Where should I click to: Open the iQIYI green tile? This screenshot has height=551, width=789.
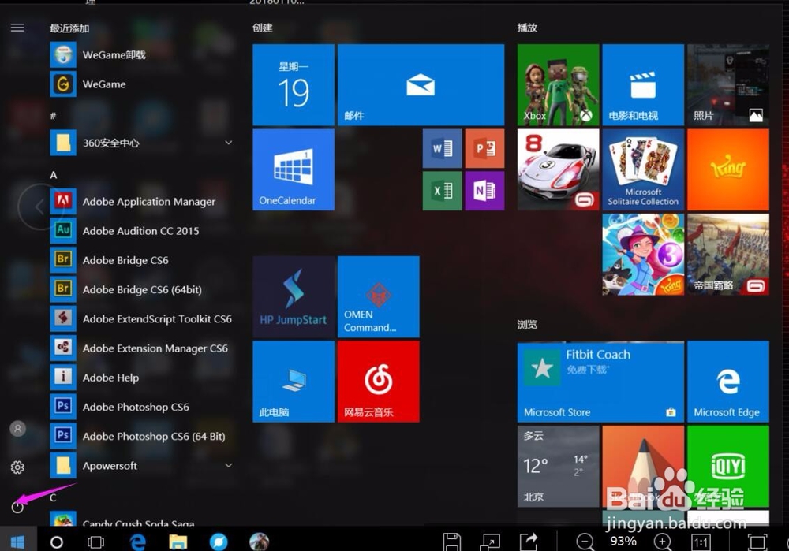pos(728,466)
